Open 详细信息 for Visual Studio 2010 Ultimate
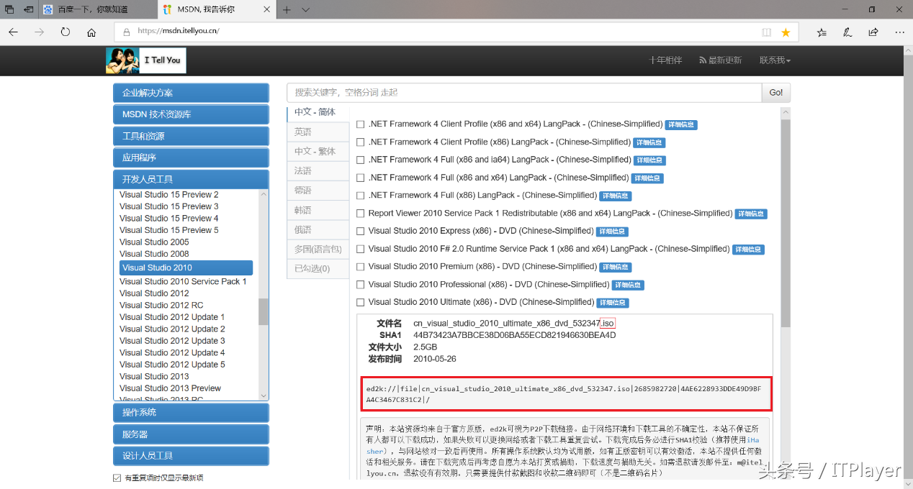 pos(613,303)
